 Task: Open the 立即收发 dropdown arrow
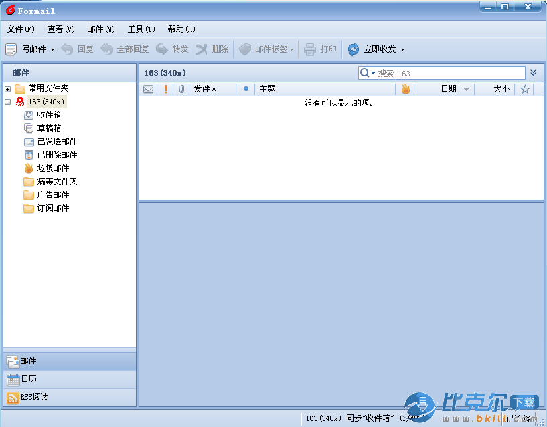(x=402, y=50)
